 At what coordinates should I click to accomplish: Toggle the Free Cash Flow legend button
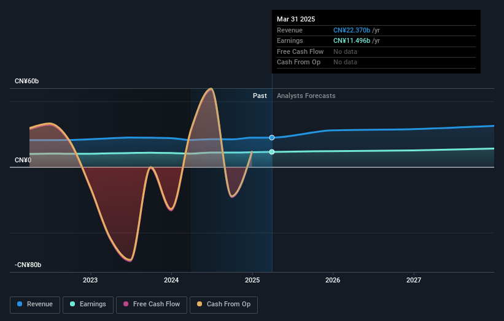[152, 304]
